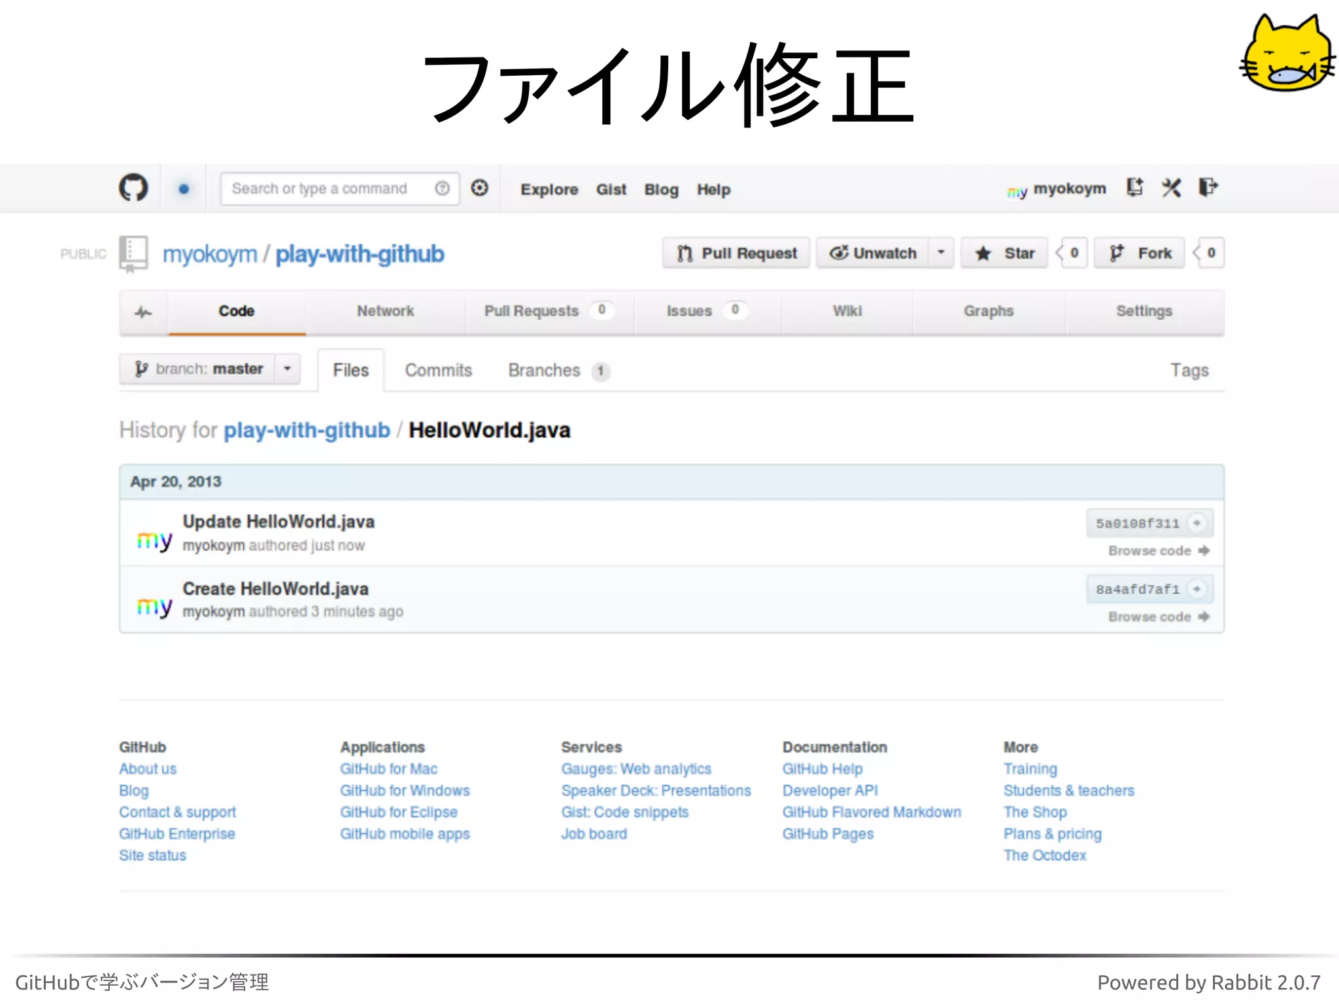This screenshot has width=1339, height=1004.
Task: Open Speaker Deck: Presentations link
Action: pos(656,791)
